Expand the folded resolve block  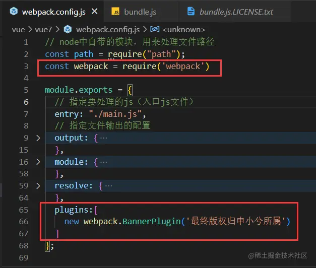[38, 186]
